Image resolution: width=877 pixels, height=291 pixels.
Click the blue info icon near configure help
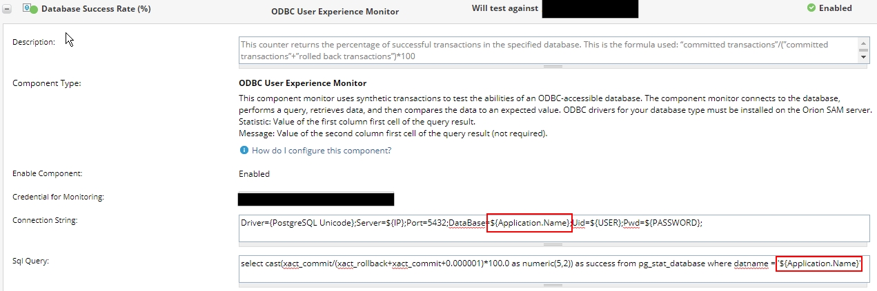244,151
